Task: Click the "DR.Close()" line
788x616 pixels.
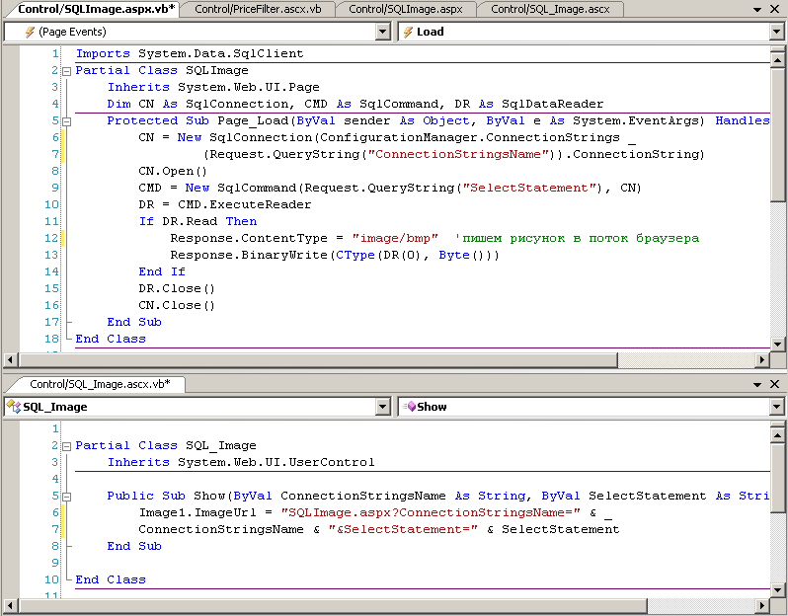Action: click(177, 289)
